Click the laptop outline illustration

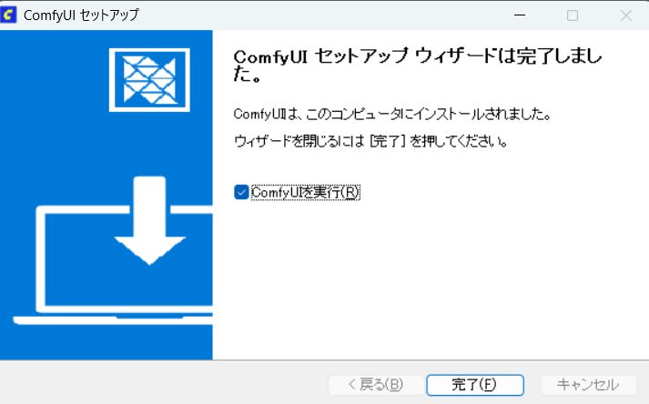click(x=113, y=265)
